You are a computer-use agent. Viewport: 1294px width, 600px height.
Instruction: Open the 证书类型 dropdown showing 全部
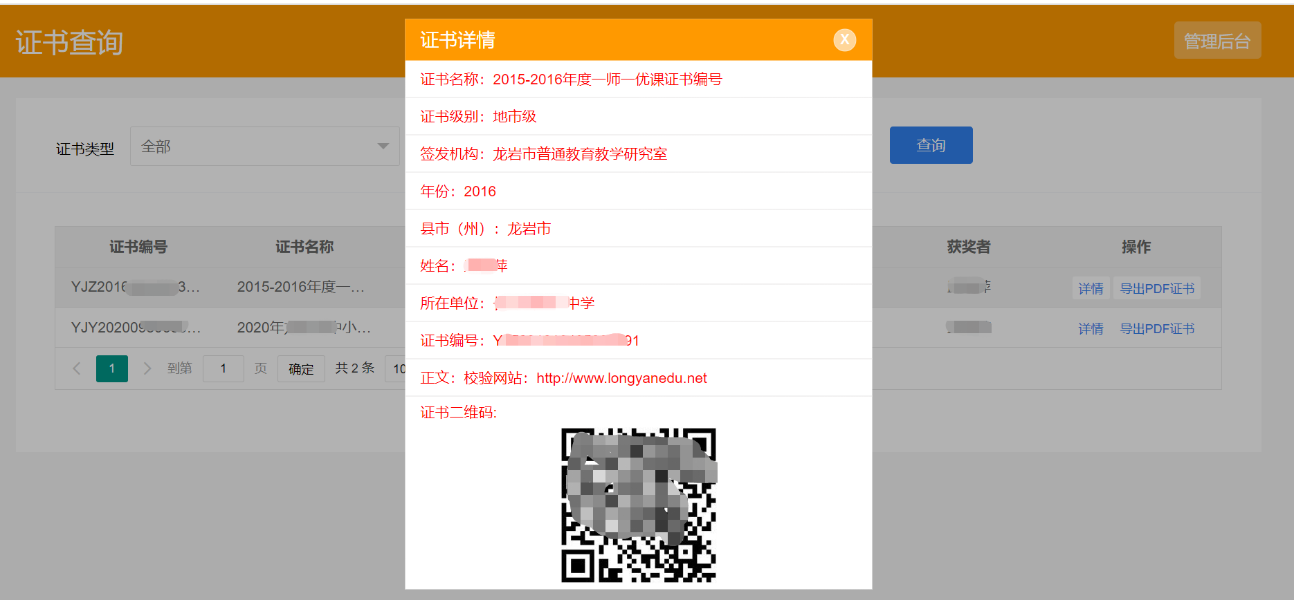[265, 146]
